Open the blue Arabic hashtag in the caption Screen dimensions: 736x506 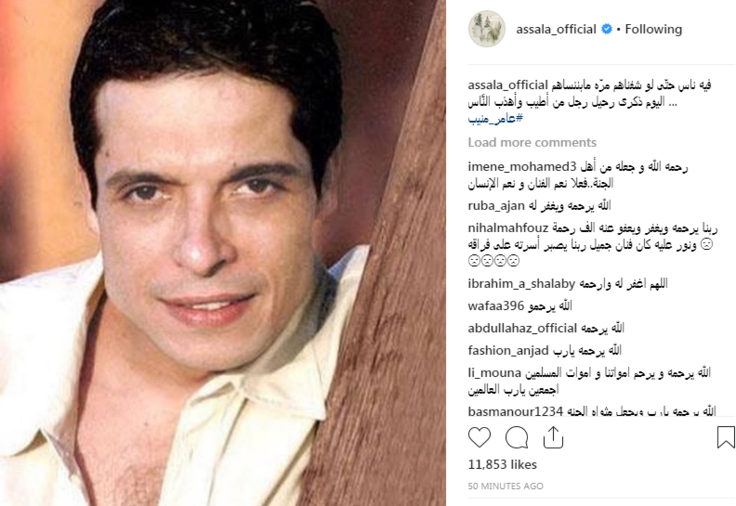tap(495, 118)
